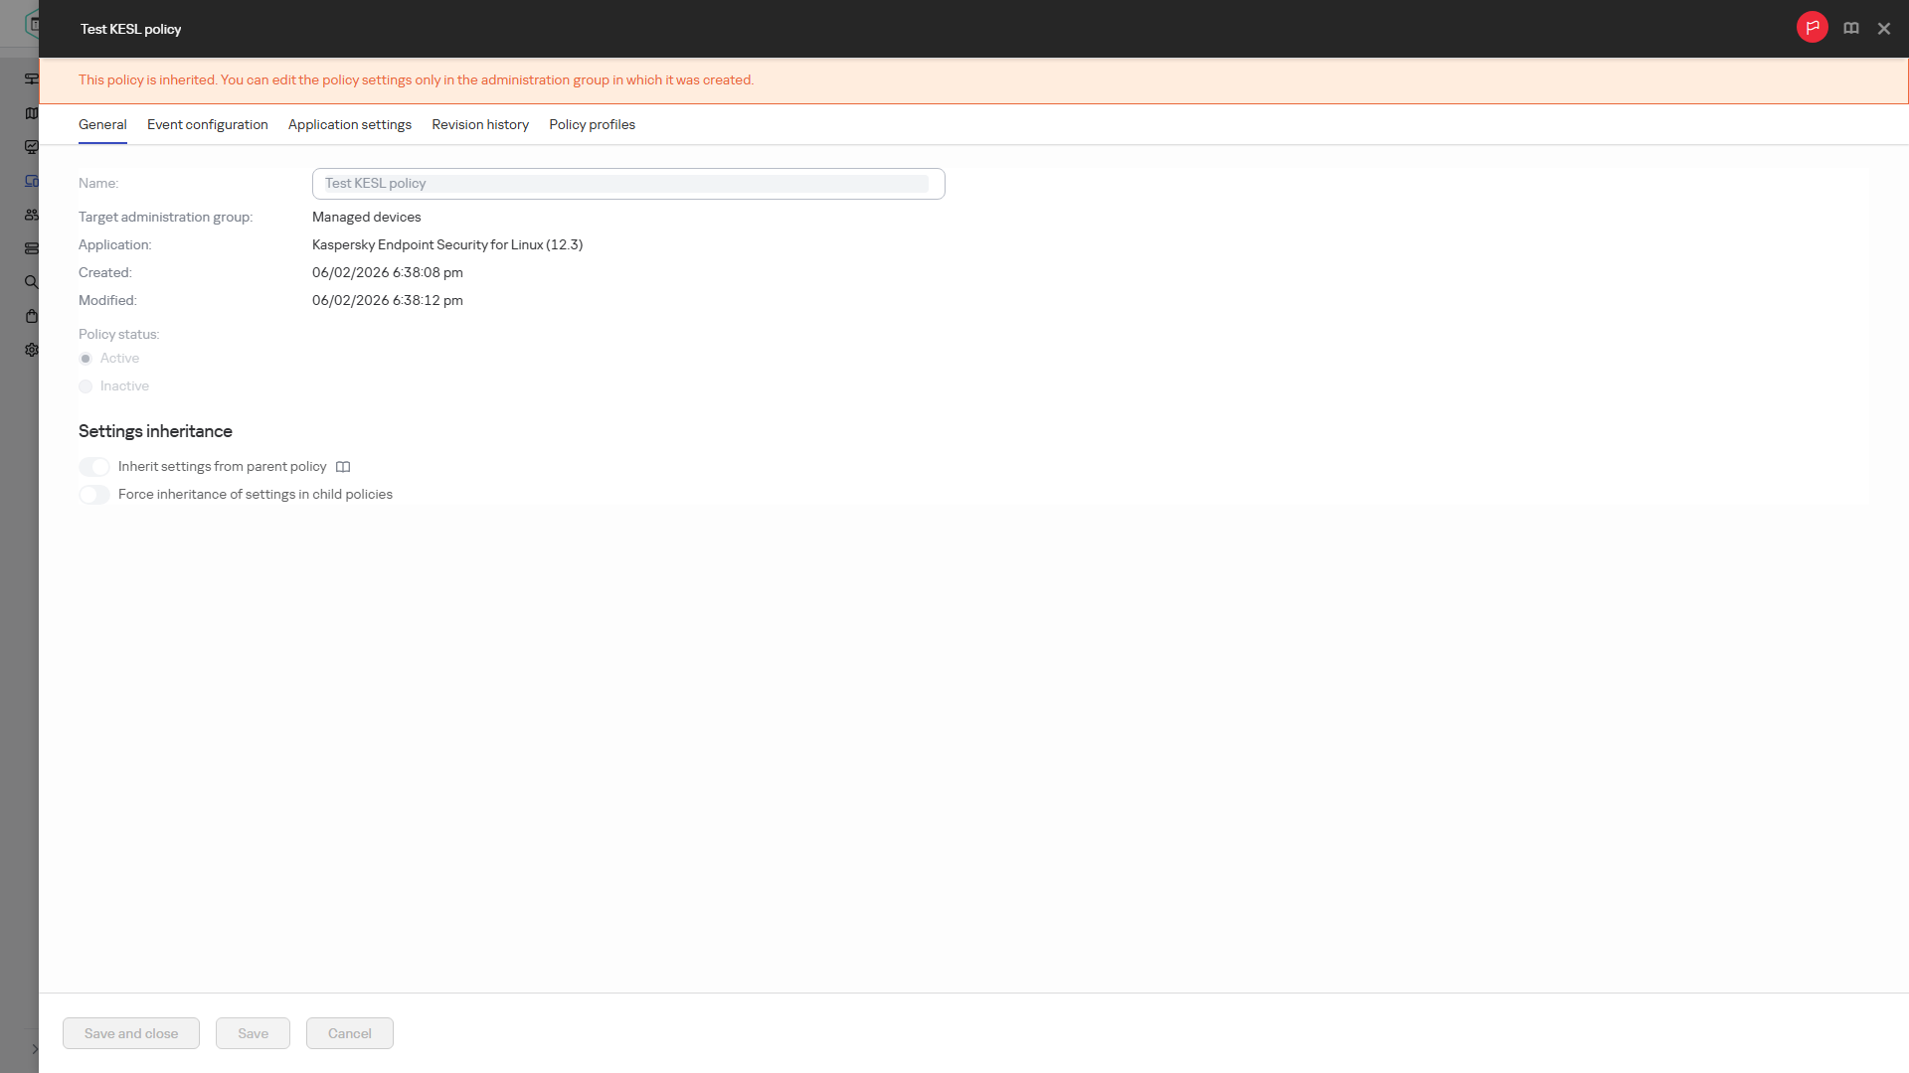Viewport: 1909px width, 1073px height.
Task: Open the shopping bag icon in sidebar
Action: pos(32,316)
